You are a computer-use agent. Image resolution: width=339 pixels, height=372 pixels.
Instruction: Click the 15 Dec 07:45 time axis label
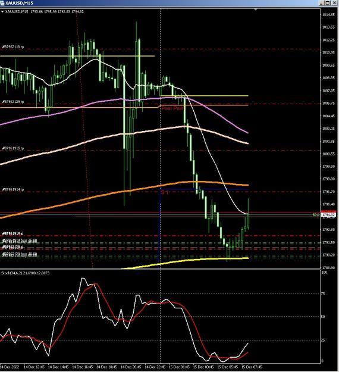tap(252, 367)
